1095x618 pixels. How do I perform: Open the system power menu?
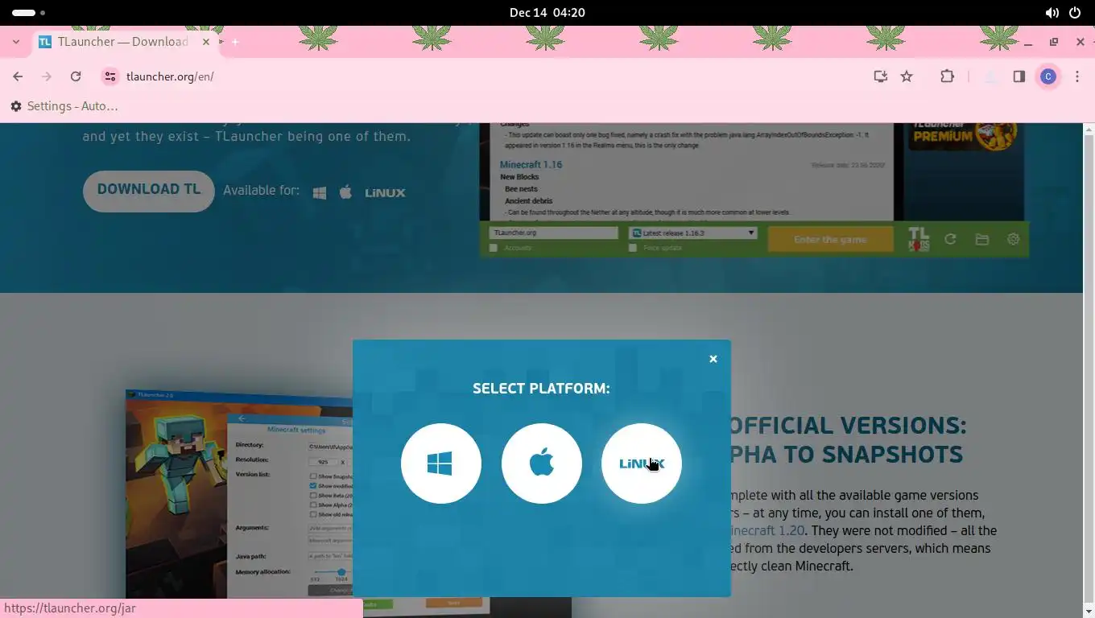(1075, 13)
